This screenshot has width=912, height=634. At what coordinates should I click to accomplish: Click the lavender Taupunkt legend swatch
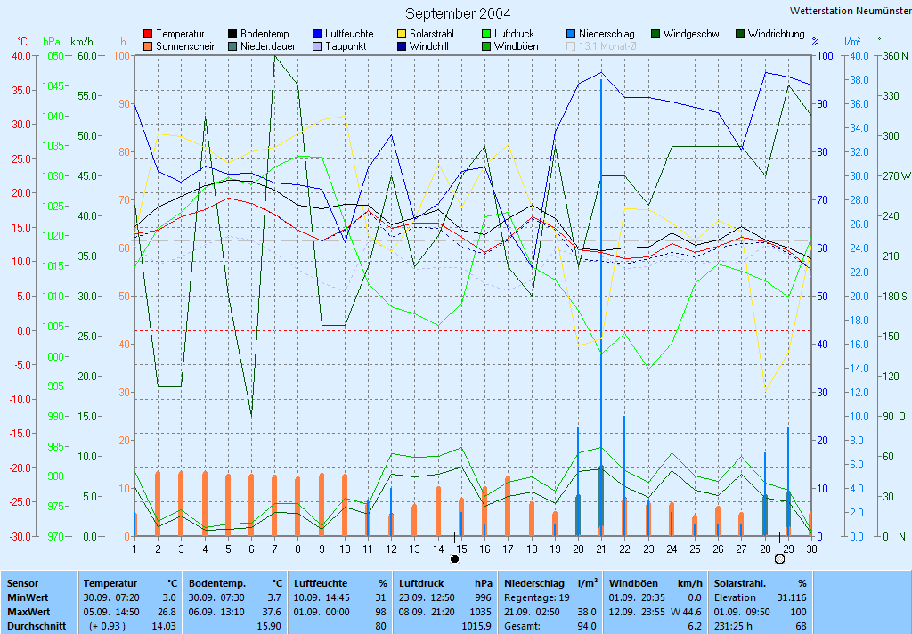pyautogui.click(x=317, y=46)
